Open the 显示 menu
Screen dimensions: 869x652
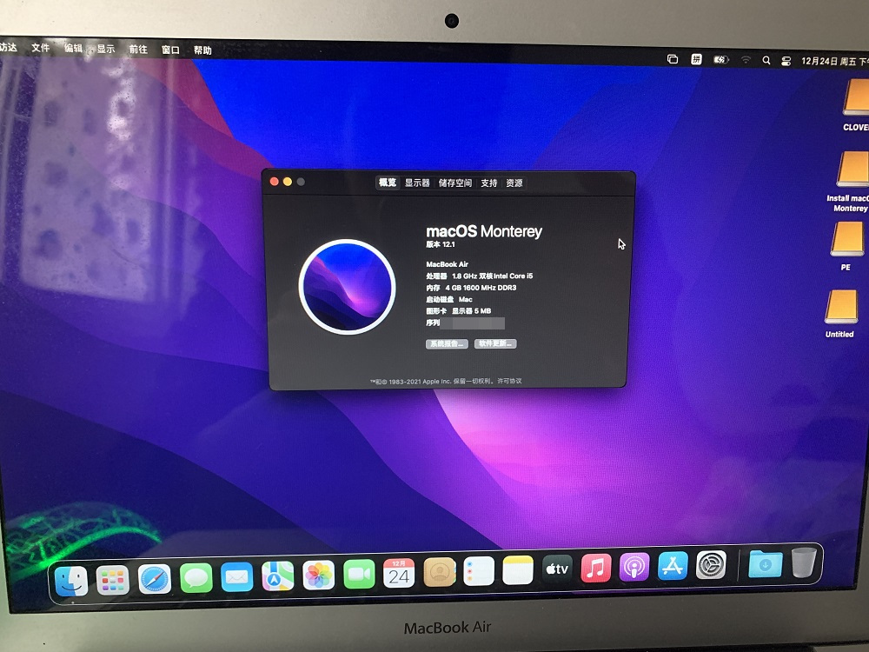click(x=106, y=49)
